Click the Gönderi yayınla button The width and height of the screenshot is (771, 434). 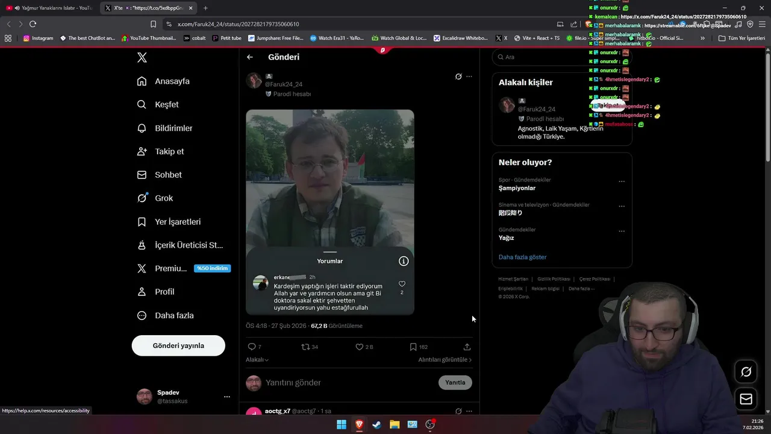(178, 345)
